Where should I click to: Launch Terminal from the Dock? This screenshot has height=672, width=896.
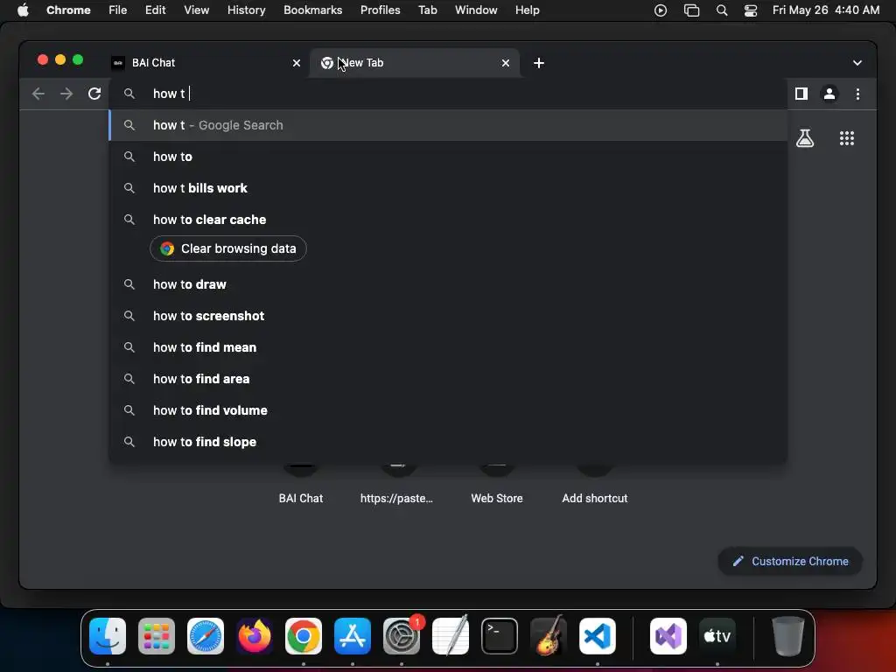point(500,636)
